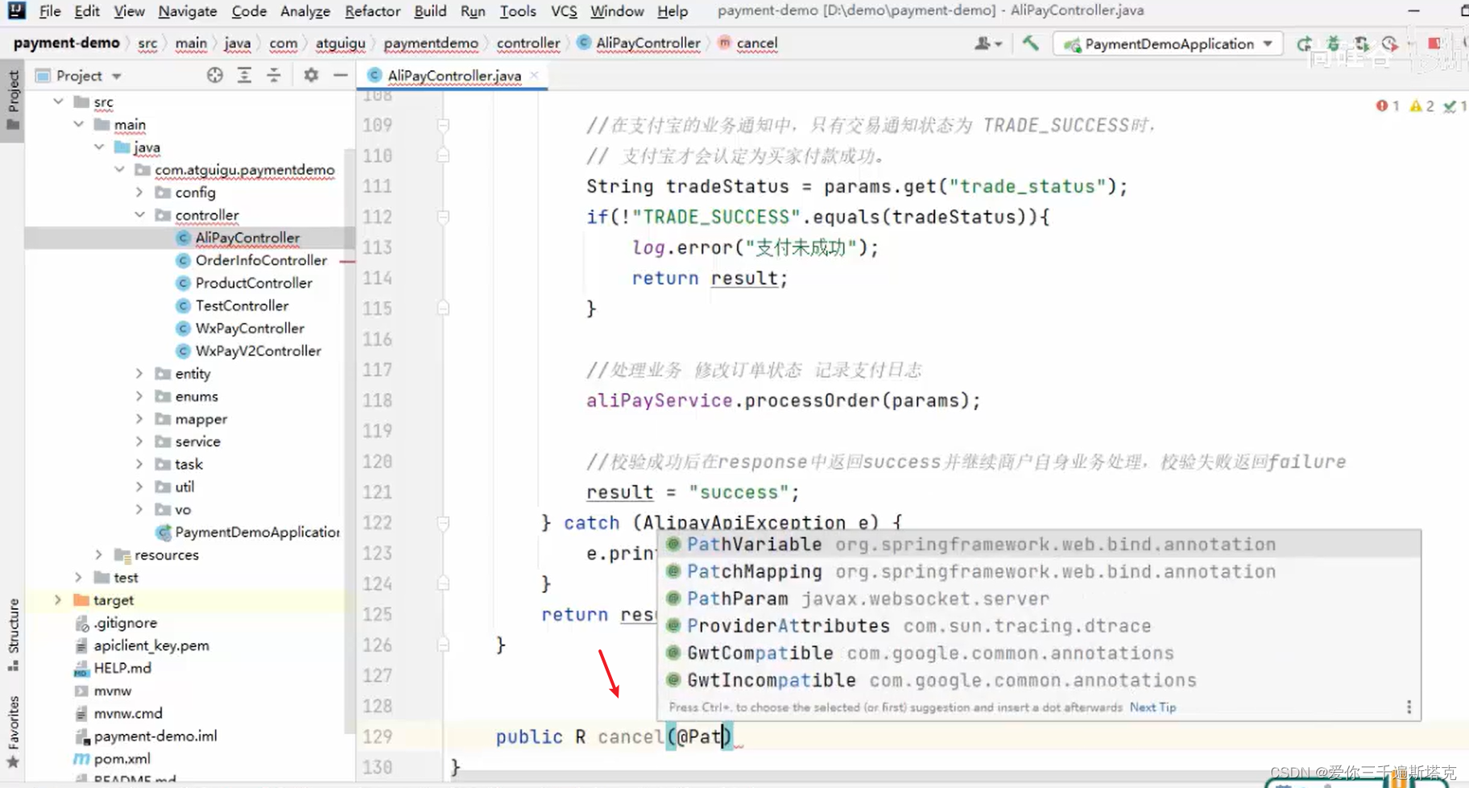Choose ProviderAttributes completion suggestion
The height and width of the screenshot is (788, 1469).
(1040, 625)
